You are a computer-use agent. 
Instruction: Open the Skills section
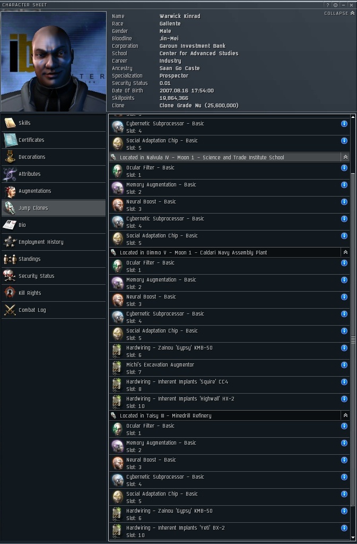[x=54, y=123]
